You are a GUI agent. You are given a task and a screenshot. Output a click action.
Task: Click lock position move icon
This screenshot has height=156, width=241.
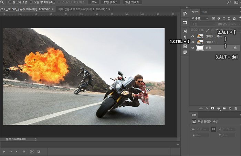(212, 30)
